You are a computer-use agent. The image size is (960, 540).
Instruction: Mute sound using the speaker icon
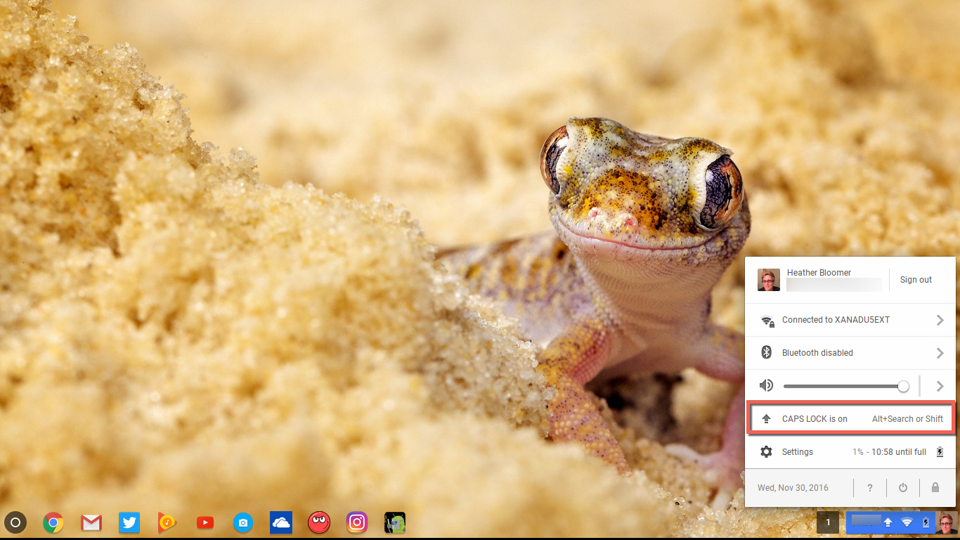coord(767,385)
